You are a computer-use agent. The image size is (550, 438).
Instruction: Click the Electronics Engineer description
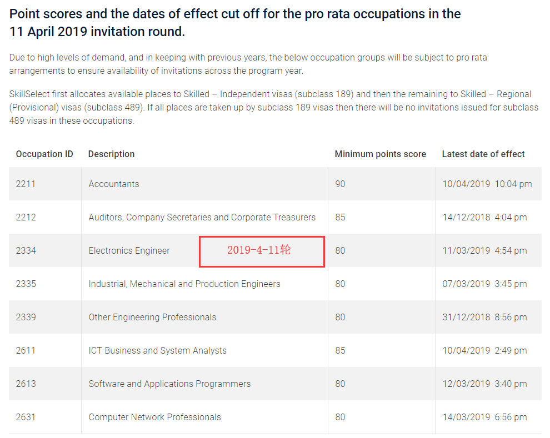[x=129, y=250]
